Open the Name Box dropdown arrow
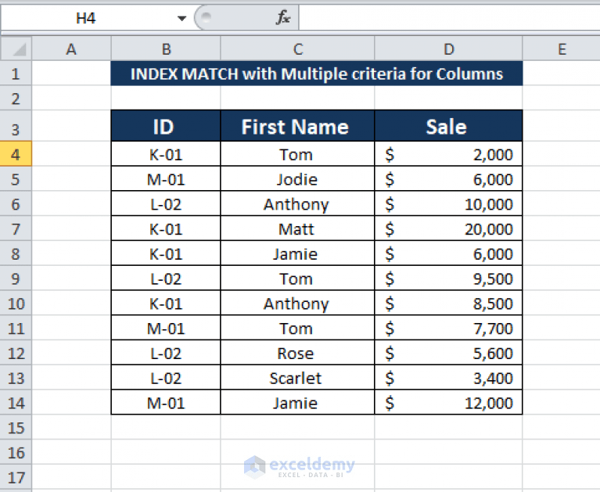 pos(181,18)
